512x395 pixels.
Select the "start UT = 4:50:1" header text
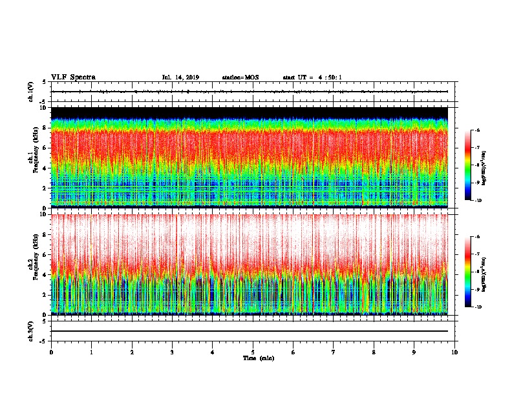pyautogui.click(x=312, y=77)
